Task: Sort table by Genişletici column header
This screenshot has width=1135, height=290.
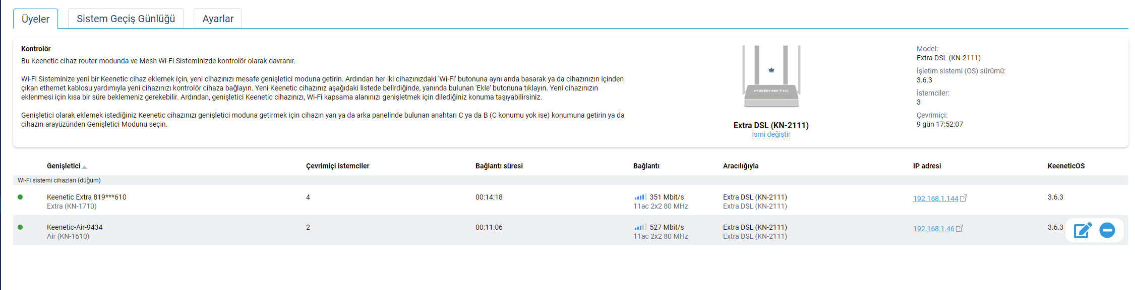Action: (64, 166)
